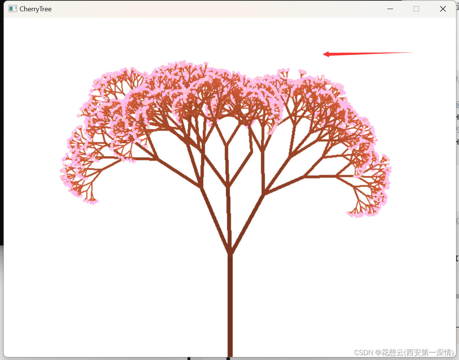Minimize the CherryTree window
The image size is (459, 360).
(390, 9)
